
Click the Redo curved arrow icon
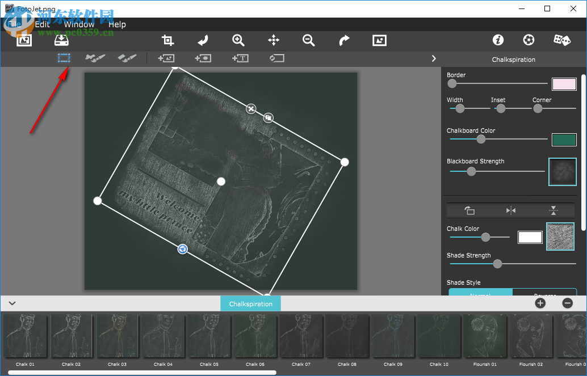tap(344, 40)
